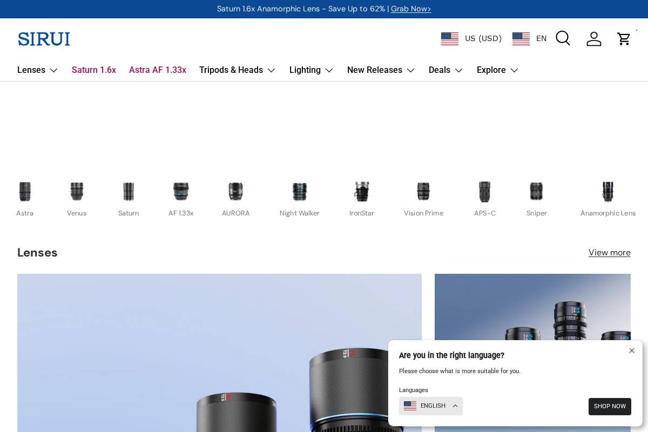Close the language popup
This screenshot has width=648, height=432.
point(632,350)
